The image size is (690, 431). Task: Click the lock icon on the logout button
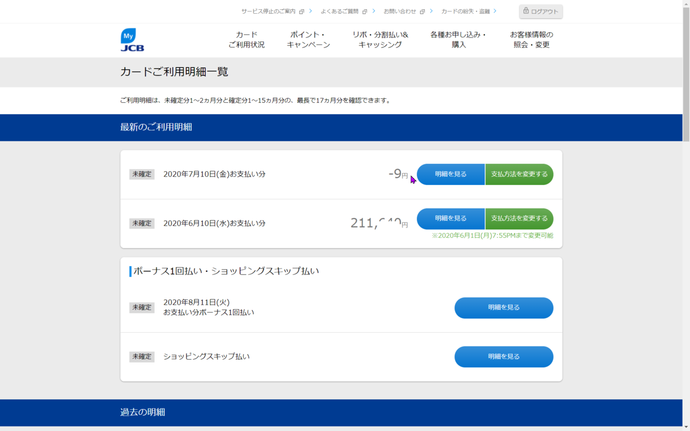pyautogui.click(x=526, y=11)
